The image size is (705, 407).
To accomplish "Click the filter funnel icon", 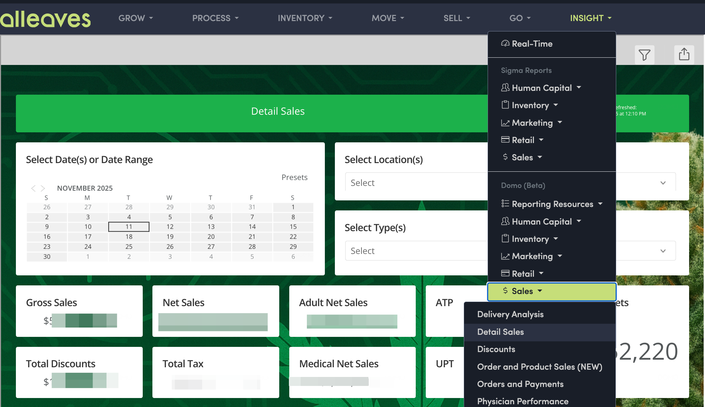I will tap(645, 55).
